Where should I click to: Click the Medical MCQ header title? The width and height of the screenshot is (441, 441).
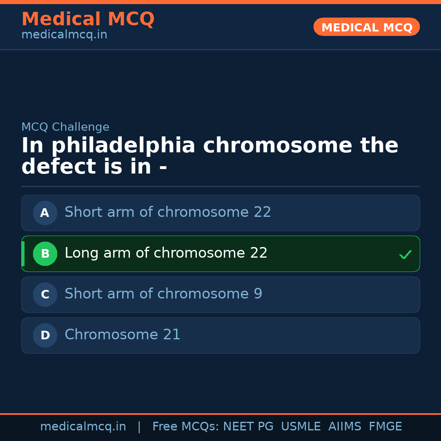click(x=88, y=19)
